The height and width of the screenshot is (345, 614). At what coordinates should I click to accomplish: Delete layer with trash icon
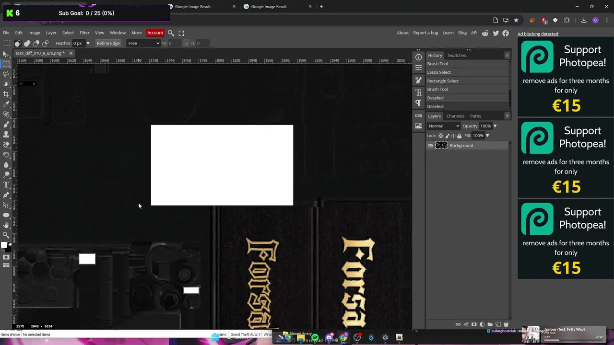pyautogui.click(x=506, y=324)
